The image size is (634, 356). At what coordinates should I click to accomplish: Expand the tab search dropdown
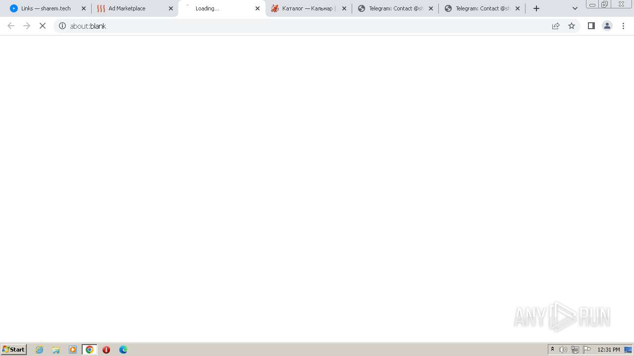pyautogui.click(x=575, y=8)
